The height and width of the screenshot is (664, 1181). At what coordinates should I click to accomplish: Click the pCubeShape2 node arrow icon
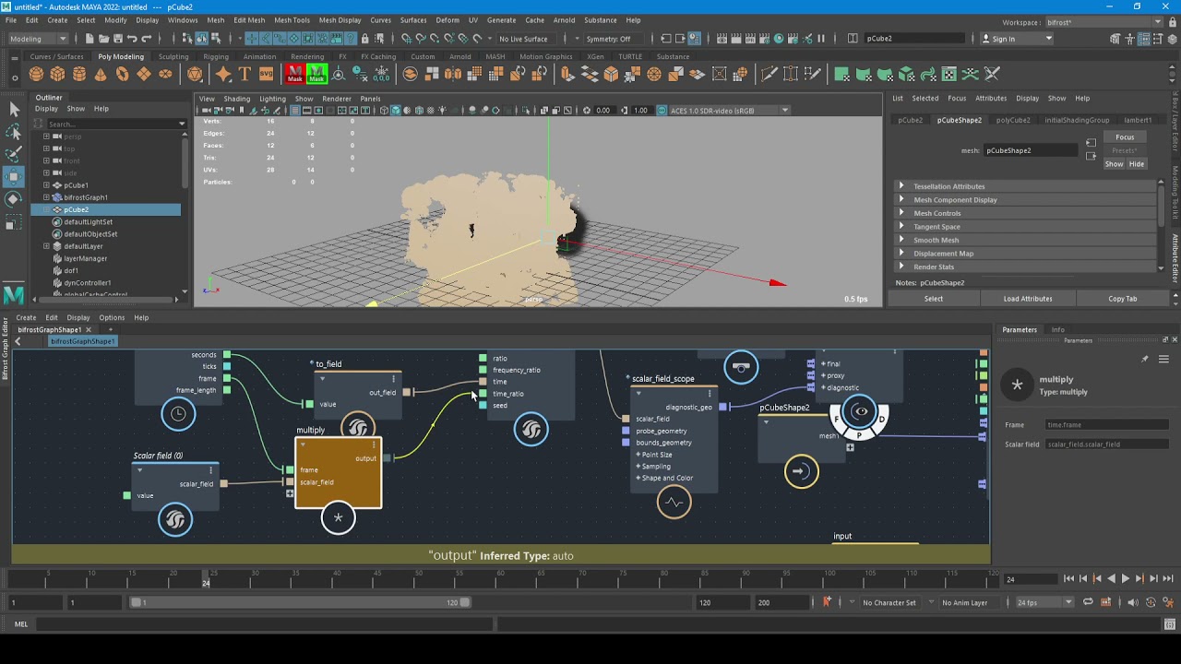click(800, 471)
